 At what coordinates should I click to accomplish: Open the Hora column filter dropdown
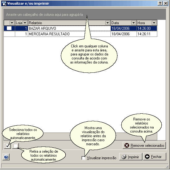coord(154,23)
